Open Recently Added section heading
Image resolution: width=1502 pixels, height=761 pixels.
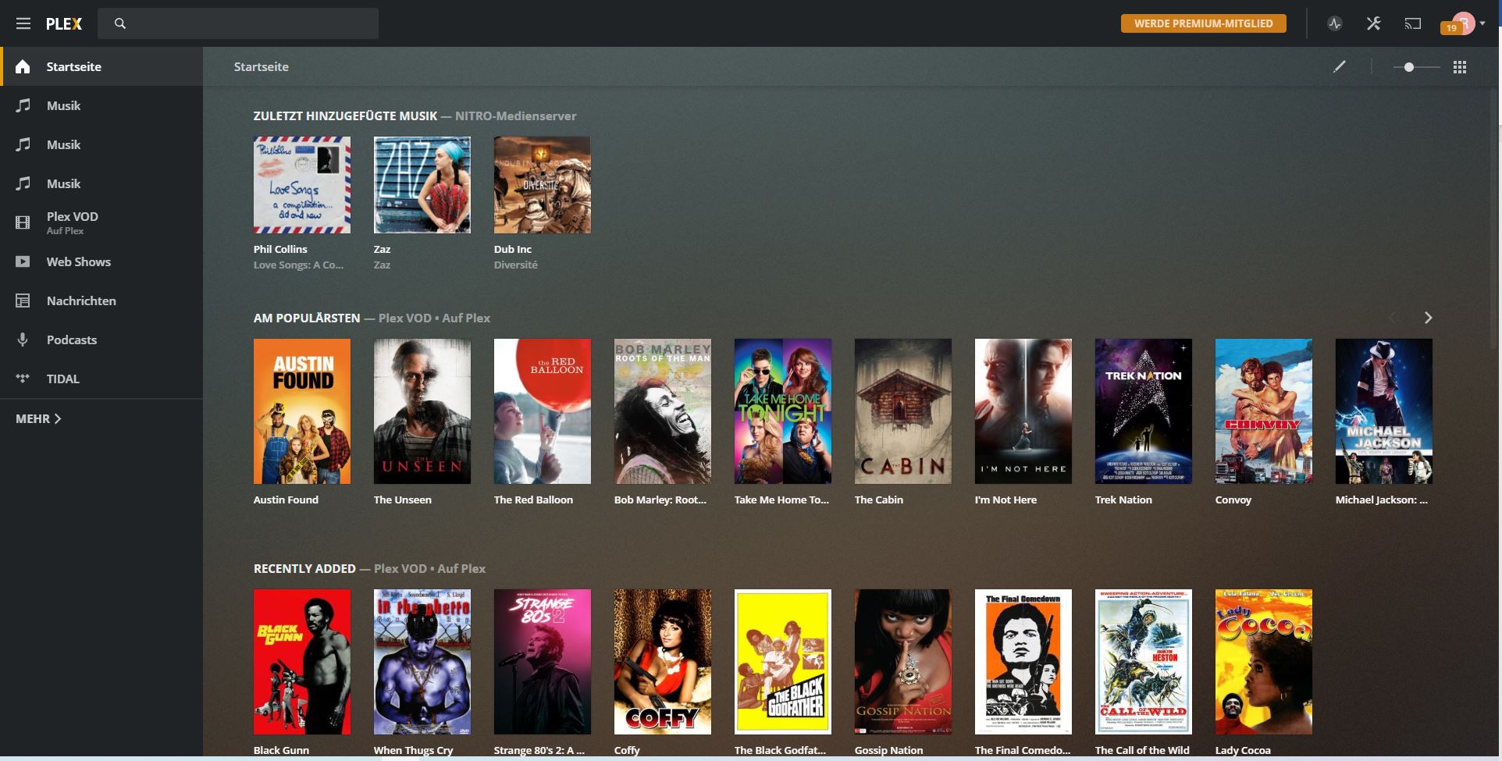click(304, 568)
